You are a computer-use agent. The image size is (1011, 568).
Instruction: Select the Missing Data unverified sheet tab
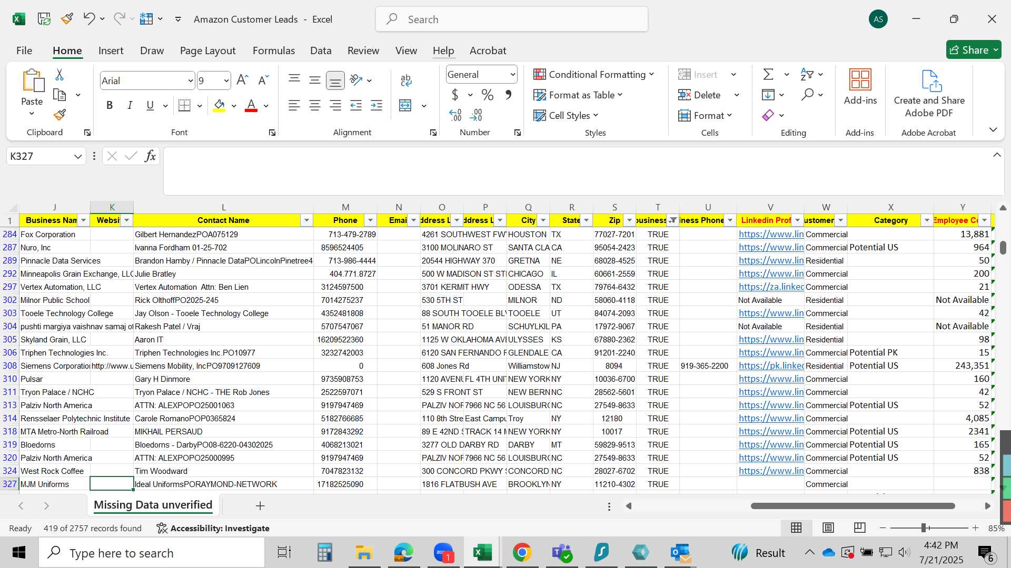tap(153, 505)
